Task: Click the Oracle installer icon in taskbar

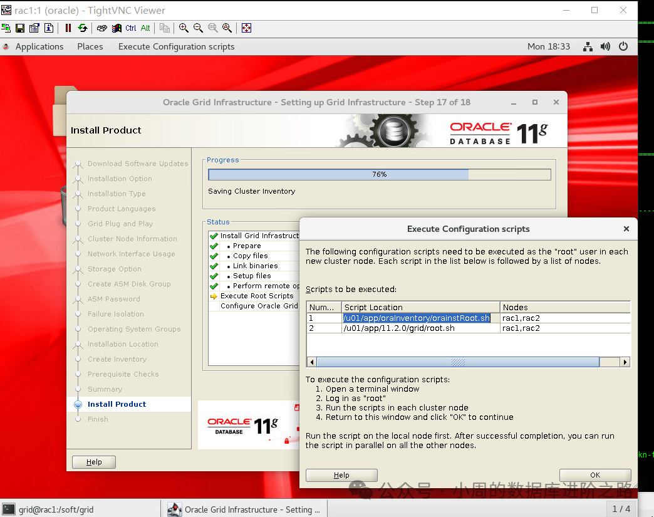Action: pos(174,509)
